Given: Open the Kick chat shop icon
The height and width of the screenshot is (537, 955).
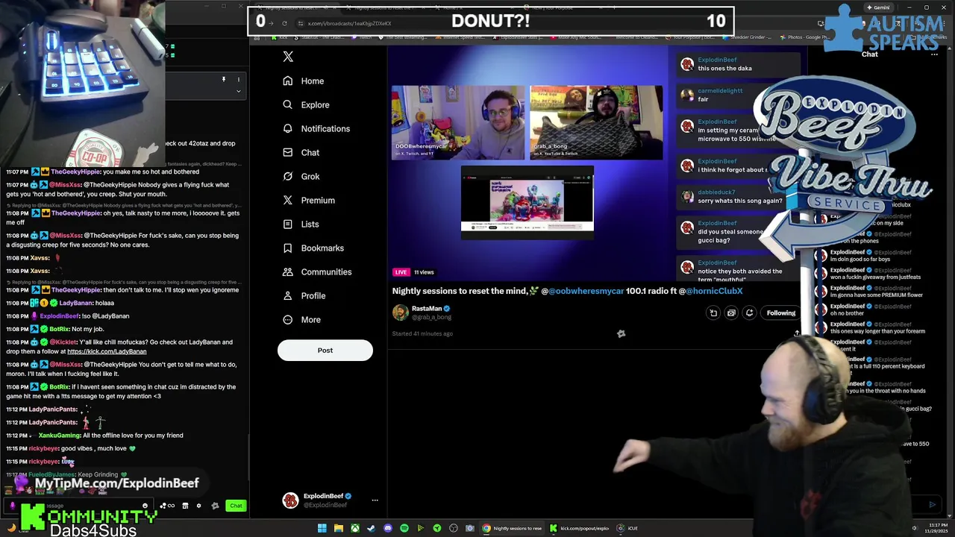Looking at the screenshot, I should tap(185, 506).
